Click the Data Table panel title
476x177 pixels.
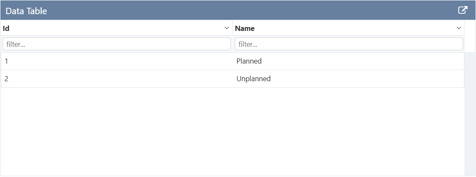tap(26, 11)
